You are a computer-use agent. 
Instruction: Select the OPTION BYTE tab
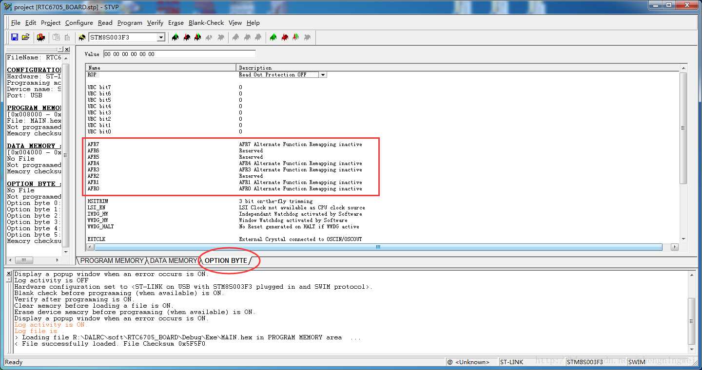226,260
